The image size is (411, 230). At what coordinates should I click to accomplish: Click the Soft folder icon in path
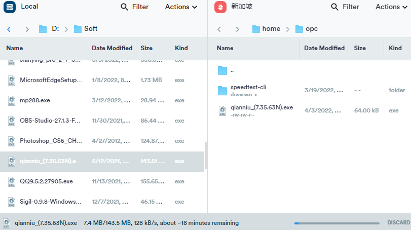(x=78, y=29)
